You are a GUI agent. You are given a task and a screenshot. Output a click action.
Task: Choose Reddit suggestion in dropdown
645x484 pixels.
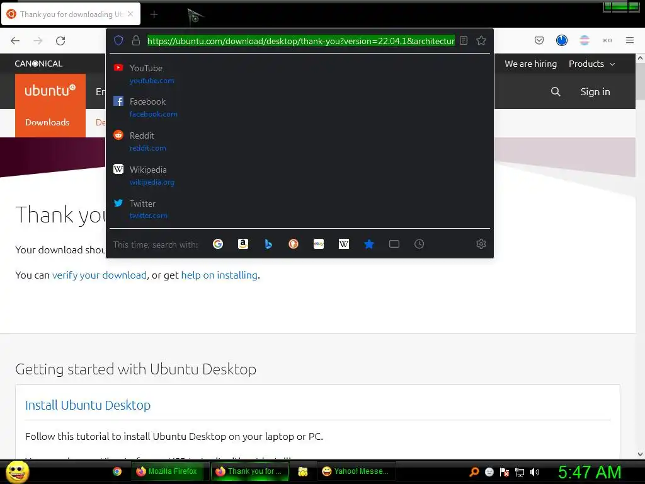299,141
